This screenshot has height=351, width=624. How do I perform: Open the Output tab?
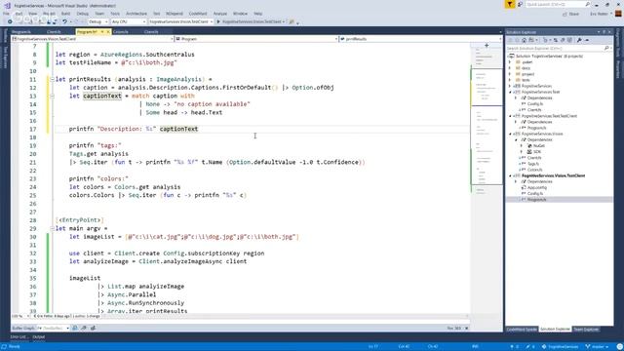coord(39,337)
